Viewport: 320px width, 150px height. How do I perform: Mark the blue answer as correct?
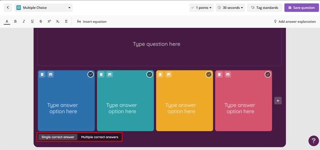(91, 75)
